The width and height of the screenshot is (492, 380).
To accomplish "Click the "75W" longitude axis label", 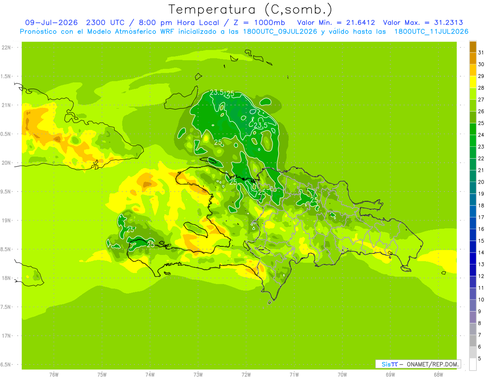I will click(x=102, y=374).
